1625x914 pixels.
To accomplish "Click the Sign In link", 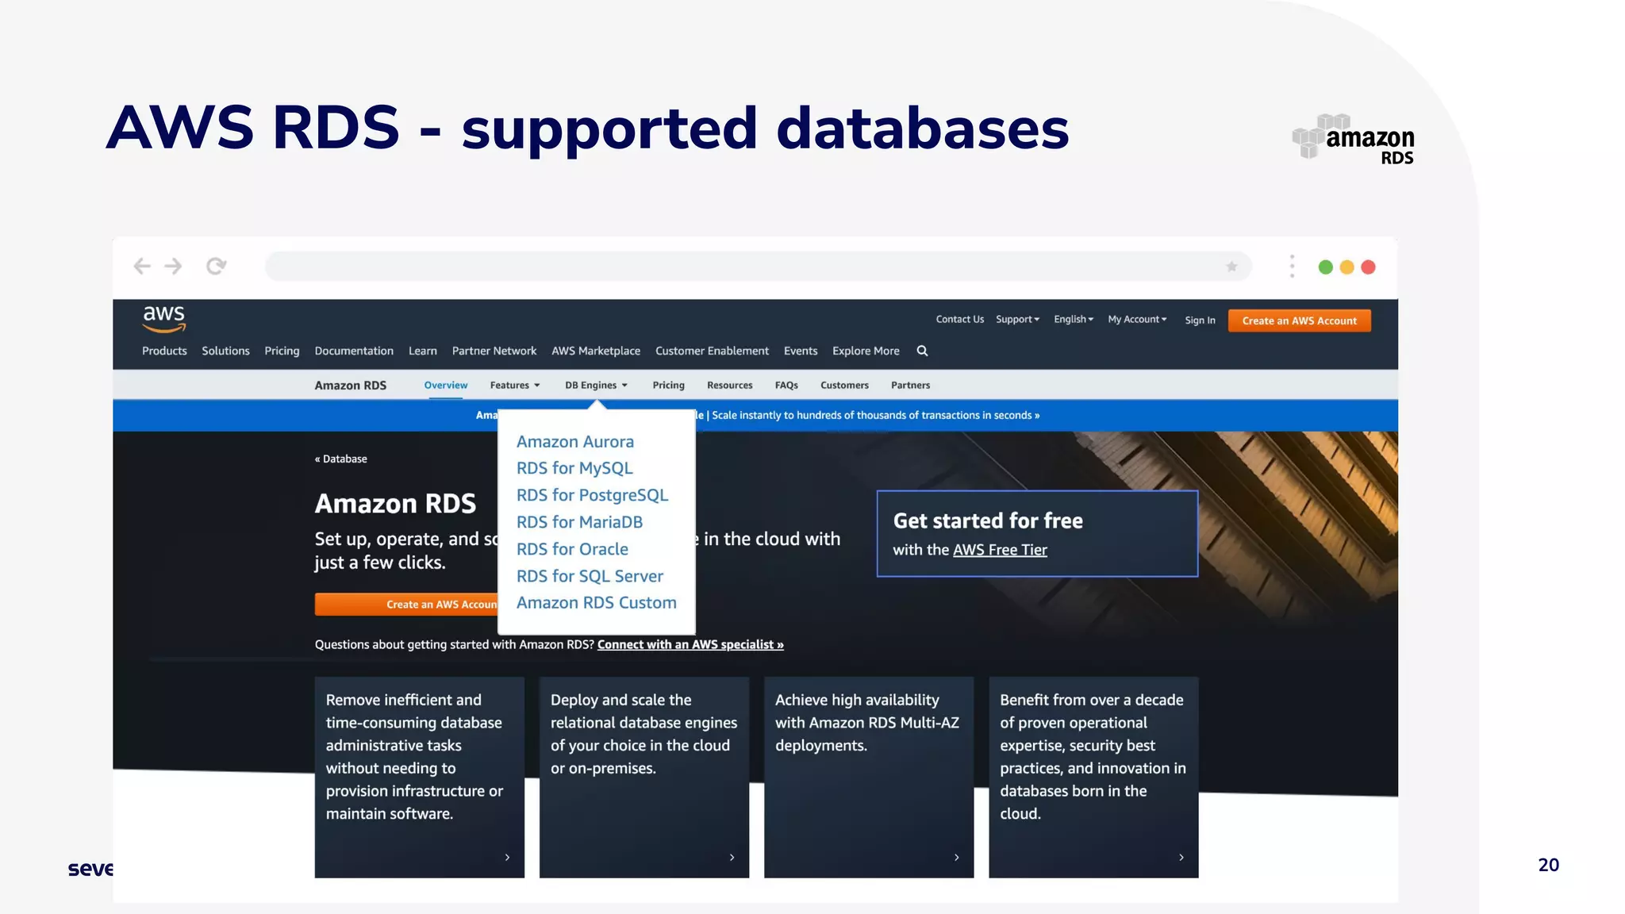I will click(1200, 321).
